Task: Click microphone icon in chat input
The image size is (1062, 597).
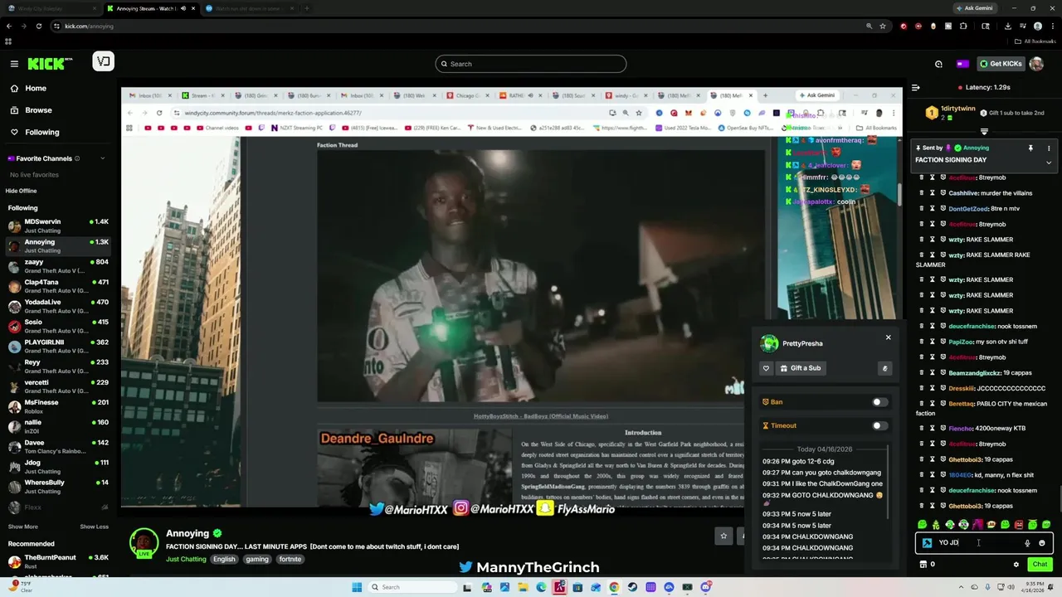Action: 1027,543
